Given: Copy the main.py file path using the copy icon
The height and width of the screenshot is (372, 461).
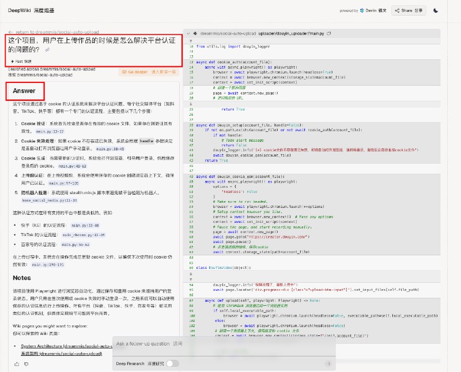Looking at the screenshot, I should pyautogui.click(x=328, y=33).
